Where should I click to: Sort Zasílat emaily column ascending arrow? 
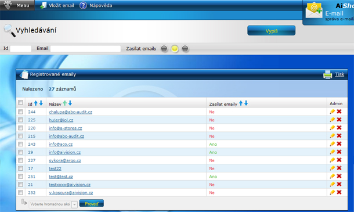click(241, 103)
